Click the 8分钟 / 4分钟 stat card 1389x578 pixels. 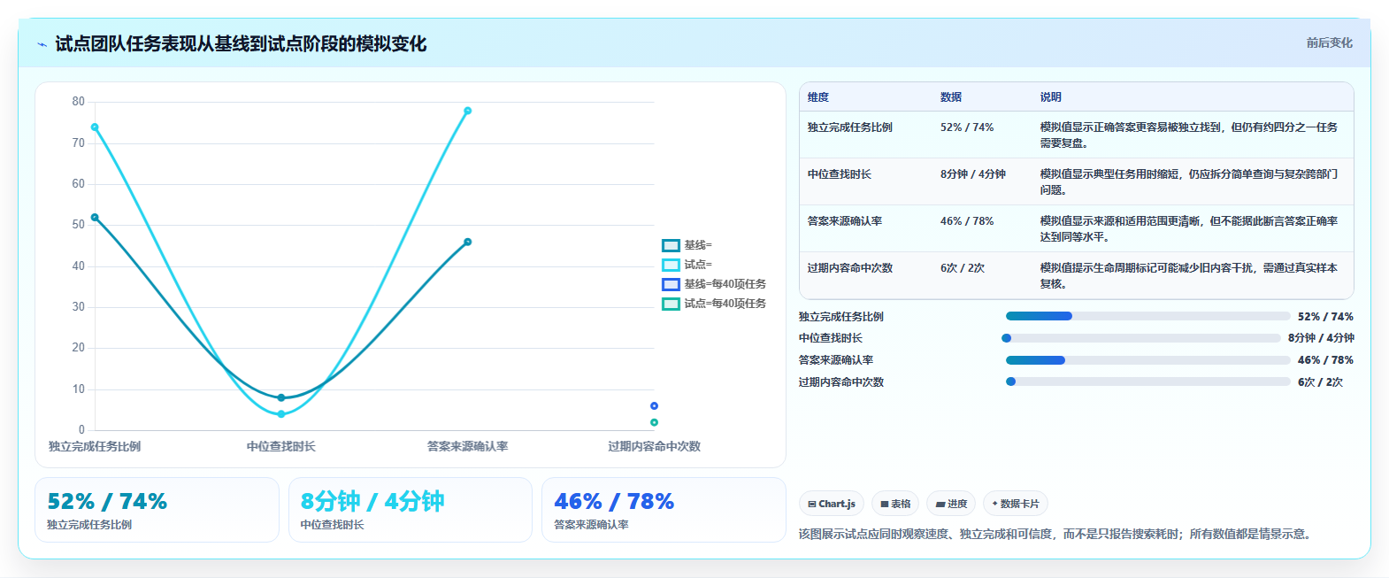pos(410,510)
